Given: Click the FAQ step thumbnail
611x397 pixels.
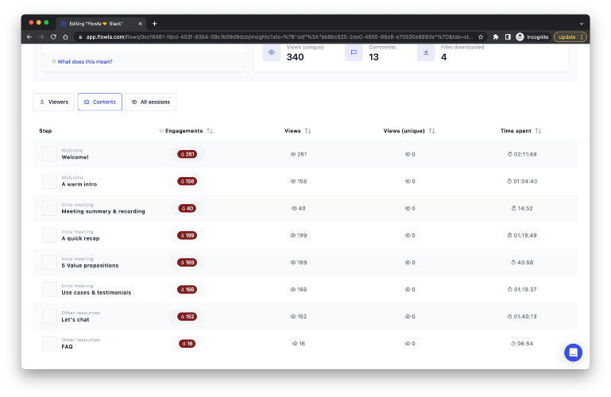Looking at the screenshot, I should tap(49, 344).
